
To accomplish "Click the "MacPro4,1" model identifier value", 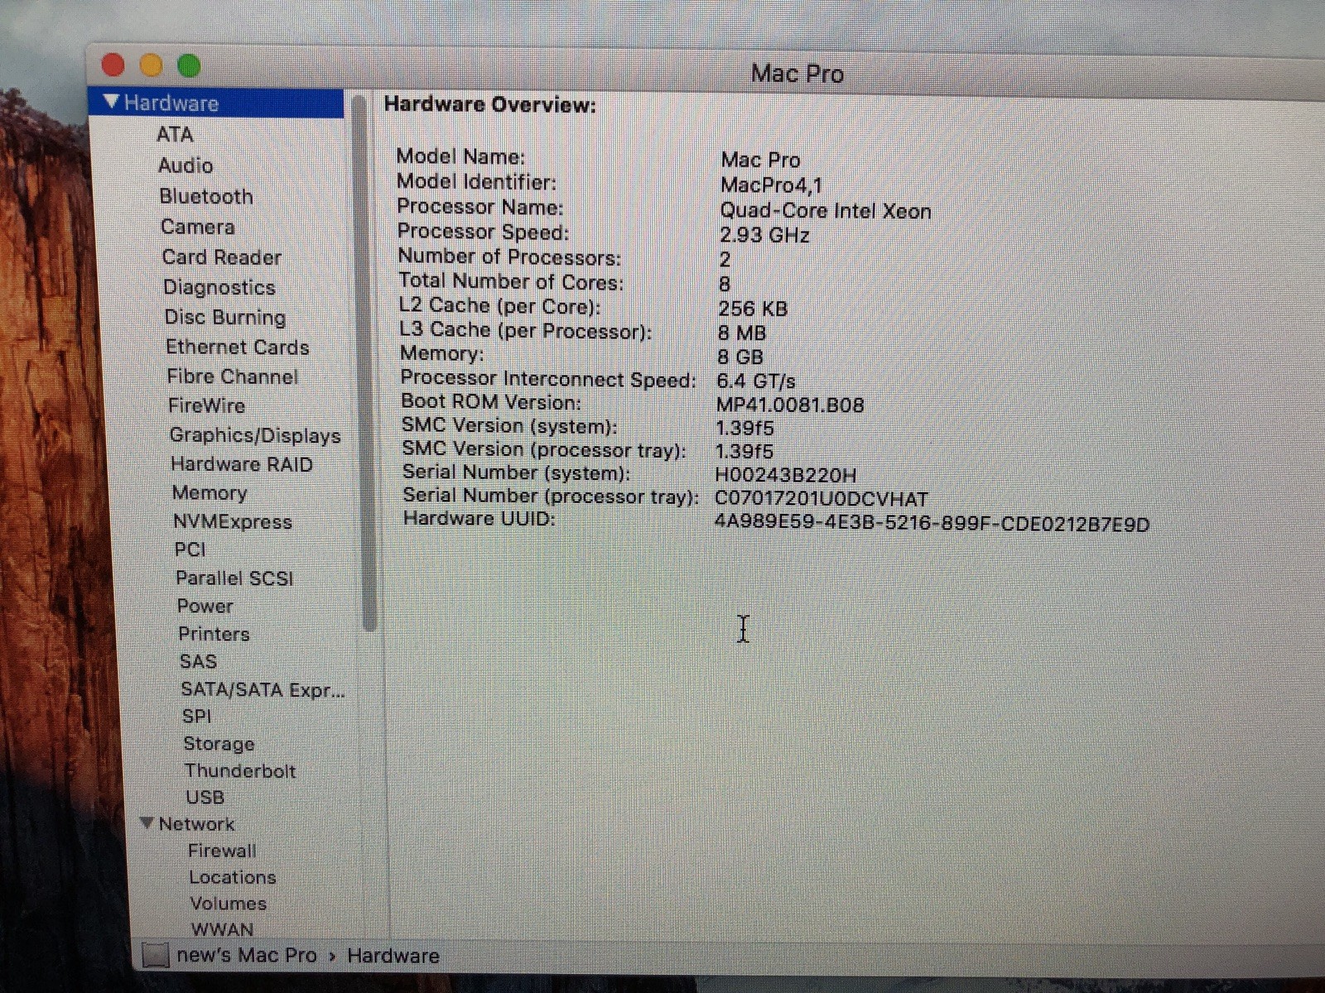I will pos(772,185).
